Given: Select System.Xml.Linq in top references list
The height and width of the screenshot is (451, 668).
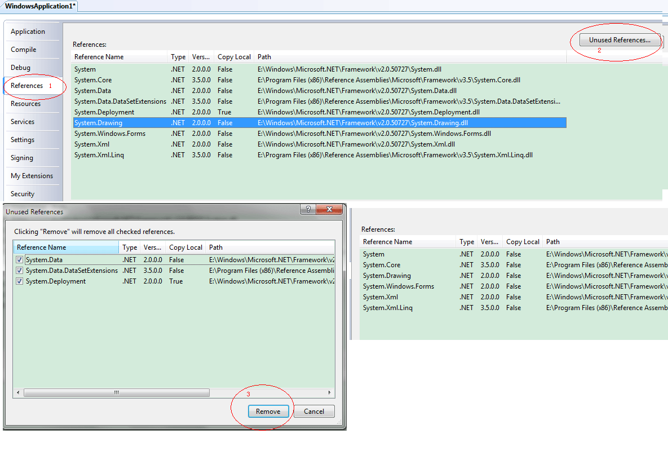Looking at the screenshot, I should 320,155.
